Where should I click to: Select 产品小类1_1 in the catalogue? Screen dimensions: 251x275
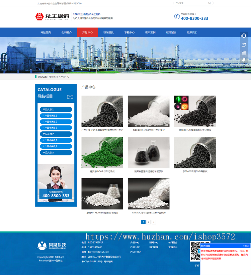(x=56, y=116)
